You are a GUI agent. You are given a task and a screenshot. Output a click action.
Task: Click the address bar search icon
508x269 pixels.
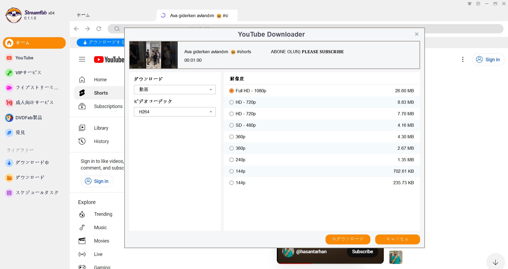click(117, 29)
